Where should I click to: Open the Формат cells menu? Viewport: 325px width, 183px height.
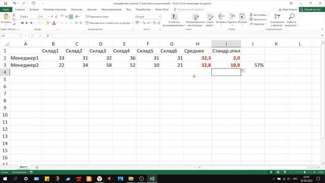click(242, 19)
